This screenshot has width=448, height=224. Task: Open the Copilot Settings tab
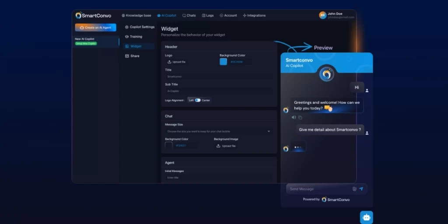pyautogui.click(x=140, y=27)
